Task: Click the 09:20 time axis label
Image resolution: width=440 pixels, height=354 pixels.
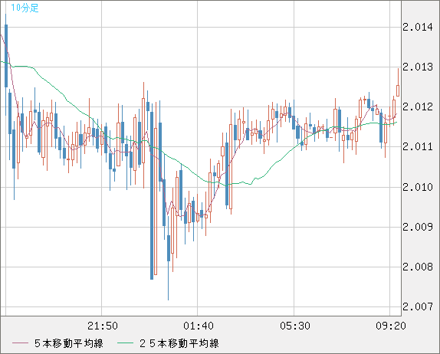Action: pyautogui.click(x=391, y=326)
